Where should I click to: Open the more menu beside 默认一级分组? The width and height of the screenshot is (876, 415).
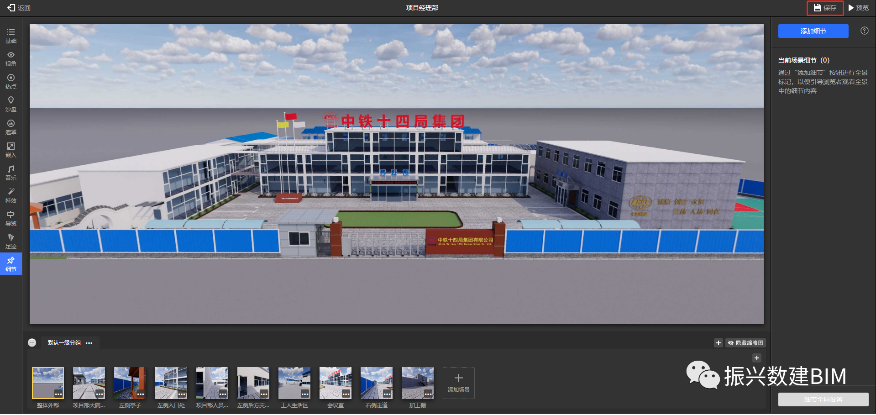(x=89, y=343)
